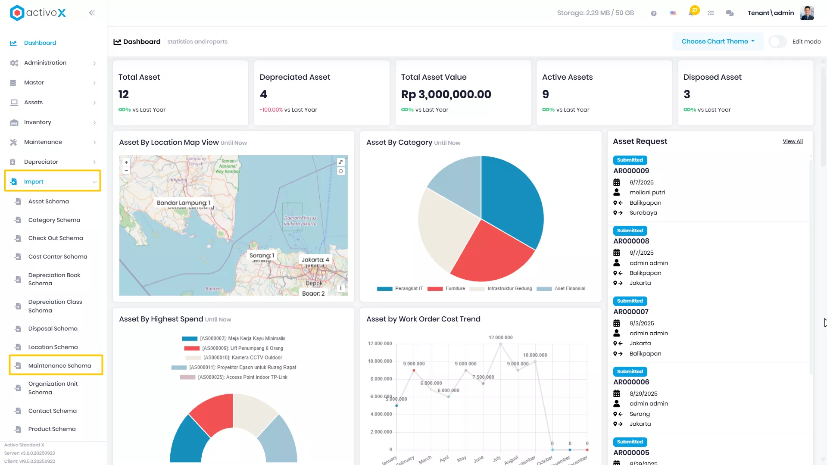827x465 pixels.
Task: Click the Contact Schema import icon
Action: [x=18, y=411]
